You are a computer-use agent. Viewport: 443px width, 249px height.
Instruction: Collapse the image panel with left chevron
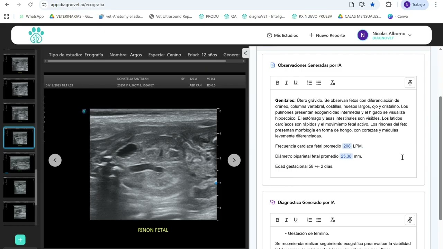coord(245,53)
